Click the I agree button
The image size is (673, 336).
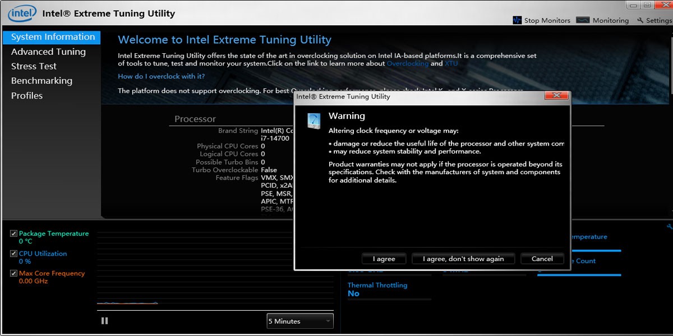pyautogui.click(x=384, y=259)
